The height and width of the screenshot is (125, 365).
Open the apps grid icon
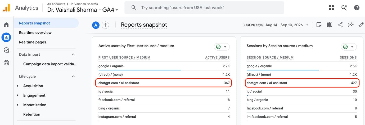click(331, 8)
